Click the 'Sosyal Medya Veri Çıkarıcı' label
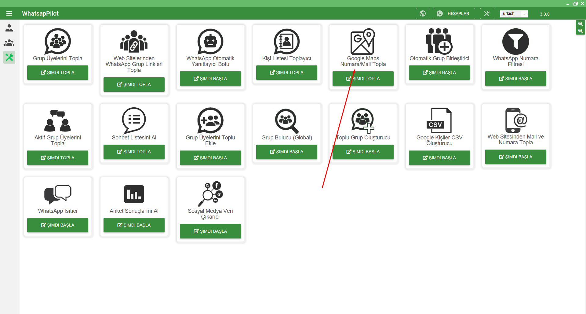The image size is (586, 314). coord(210,214)
